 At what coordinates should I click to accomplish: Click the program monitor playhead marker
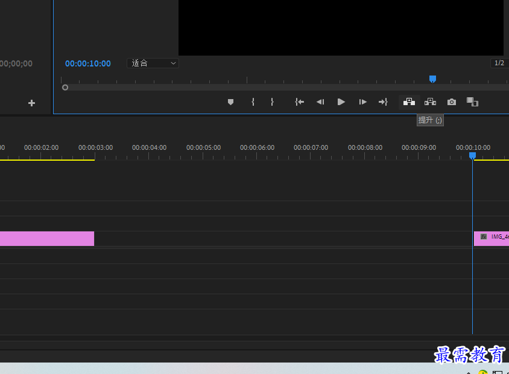[x=432, y=79]
